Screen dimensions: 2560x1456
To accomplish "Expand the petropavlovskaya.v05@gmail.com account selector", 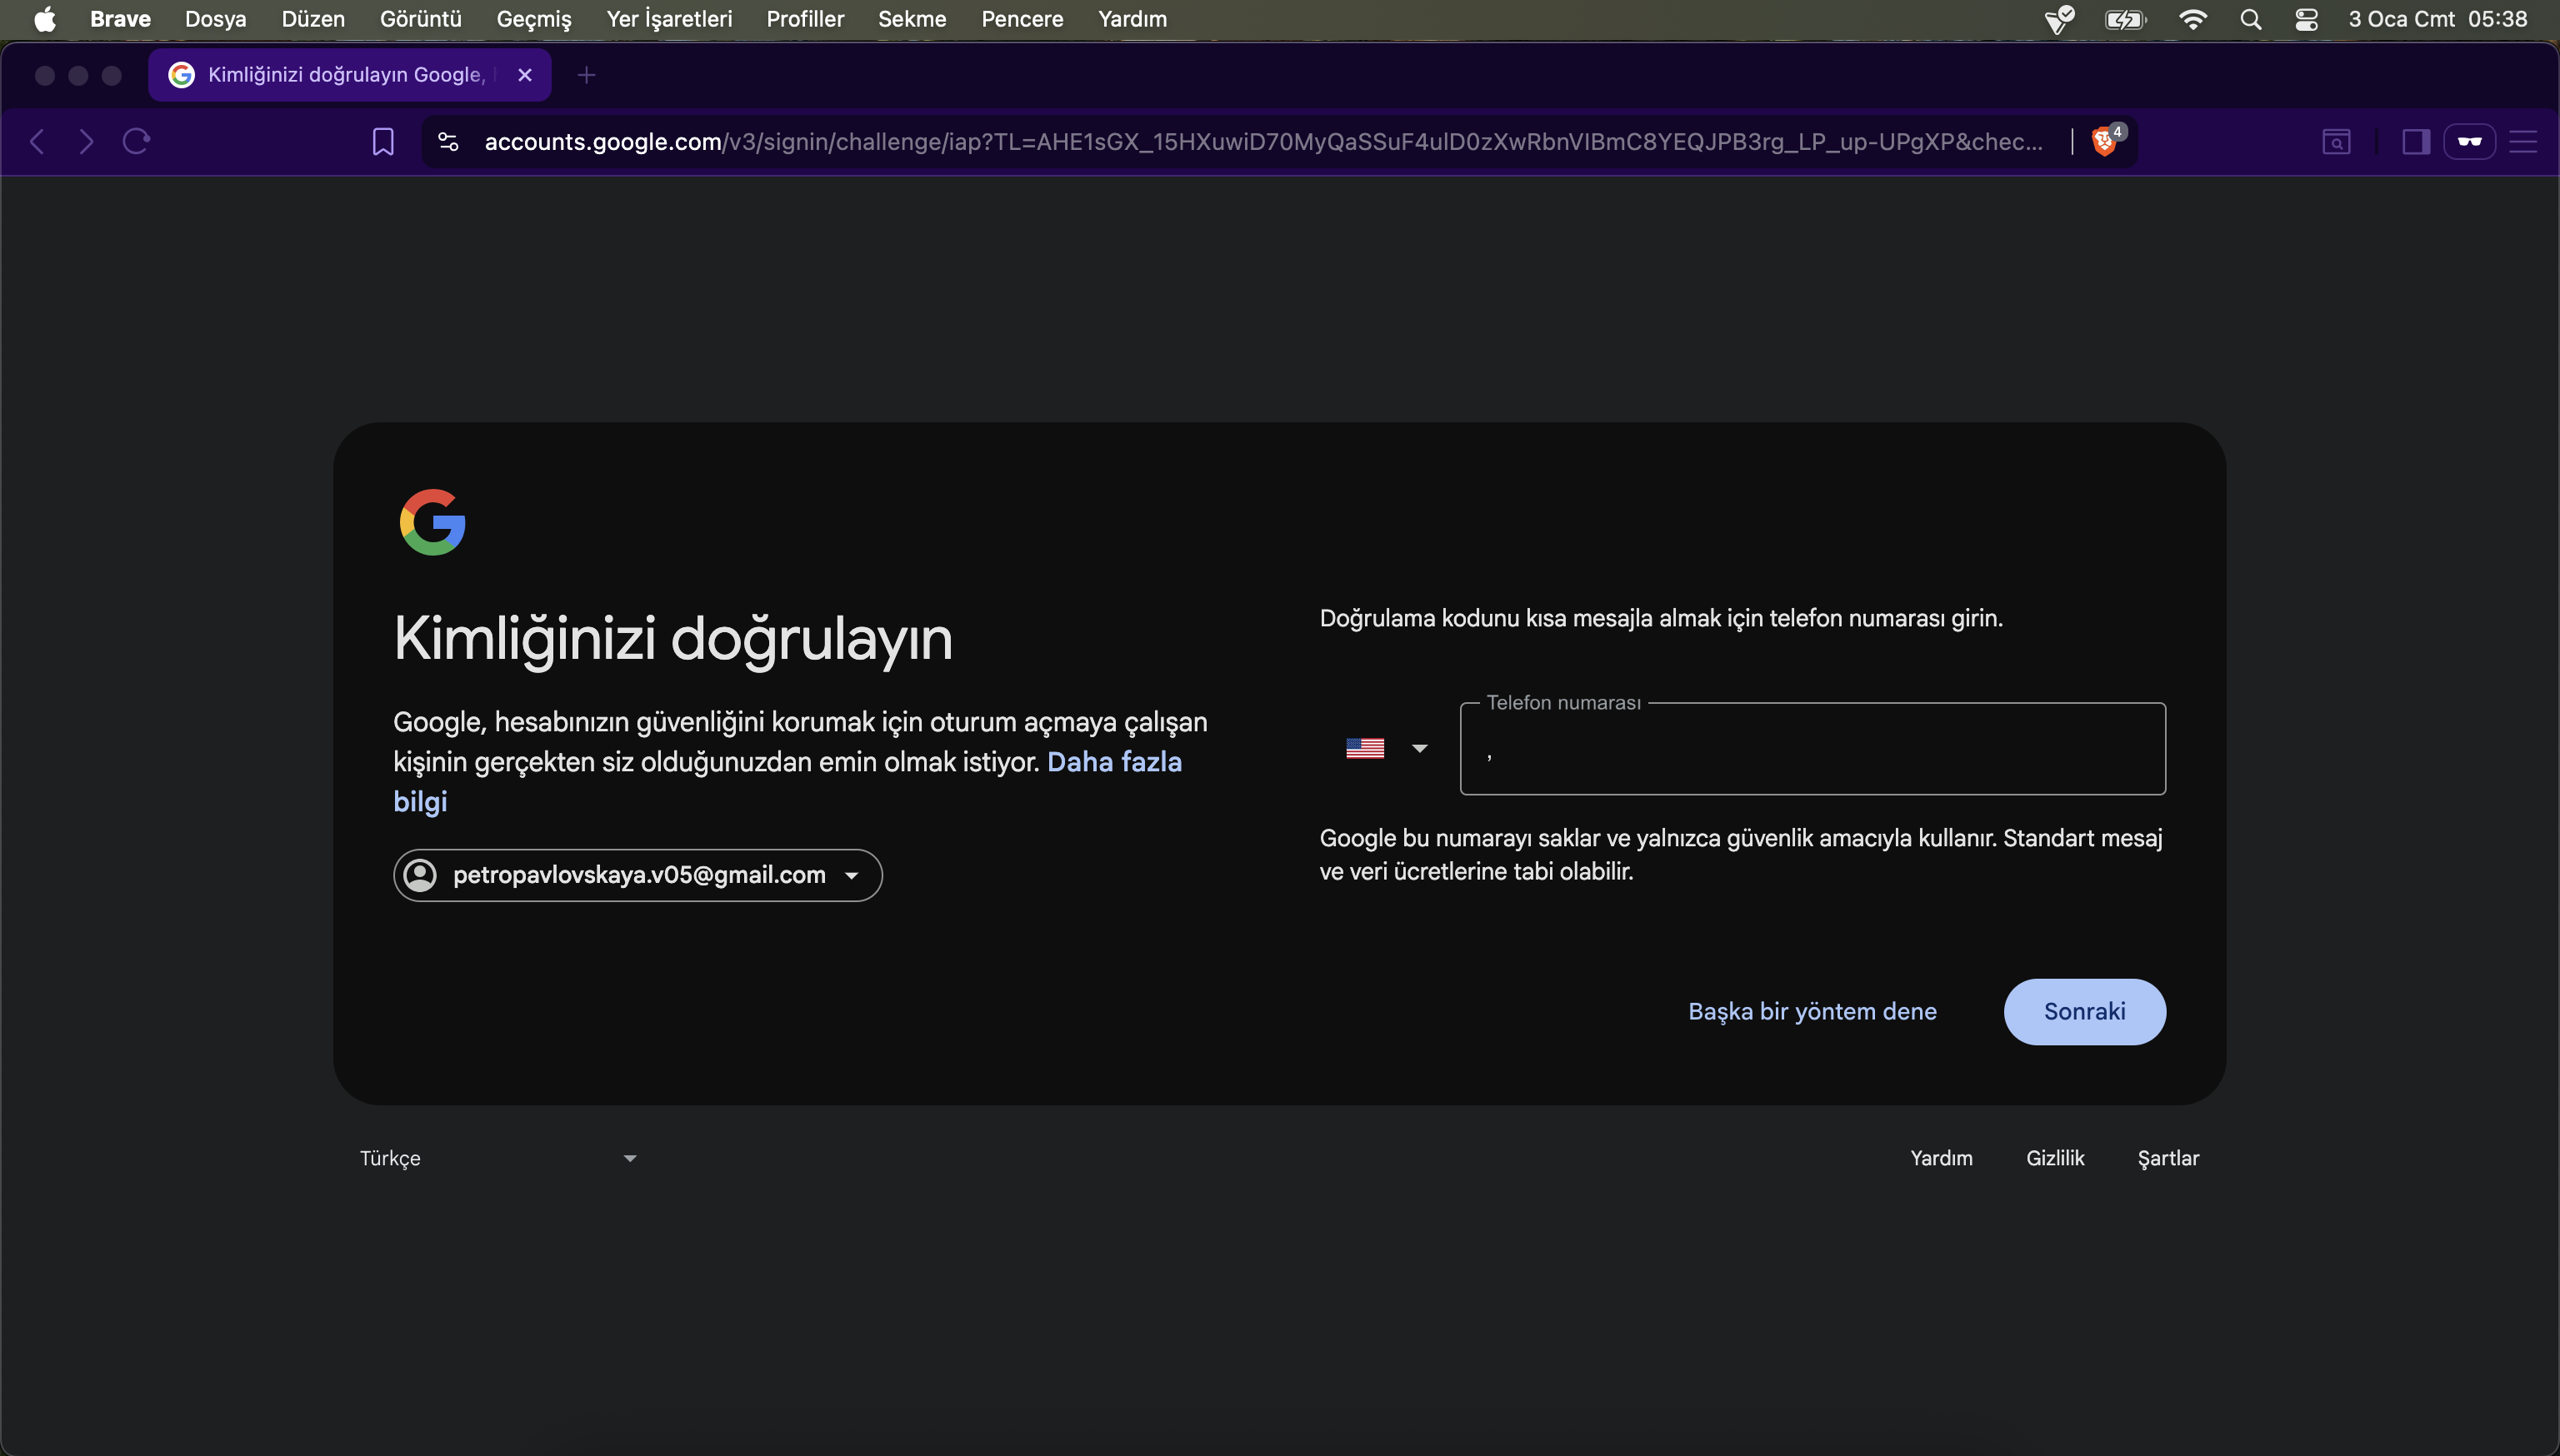I will click(637, 875).
